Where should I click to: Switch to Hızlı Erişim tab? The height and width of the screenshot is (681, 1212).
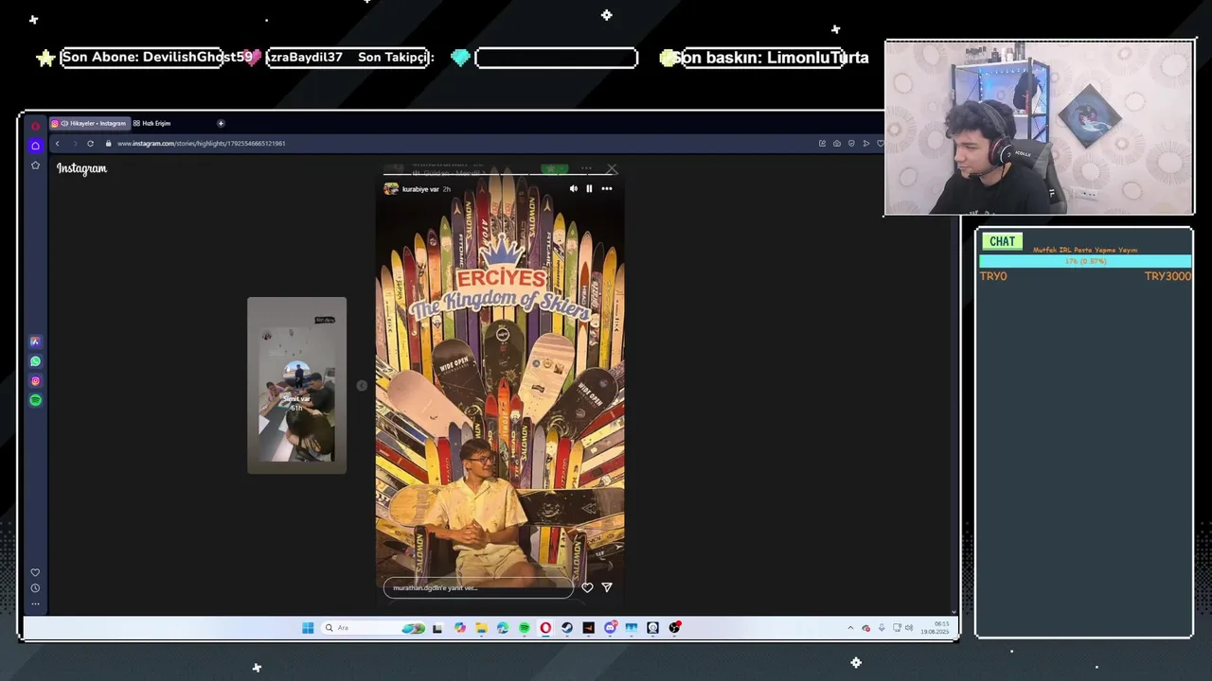(151, 123)
